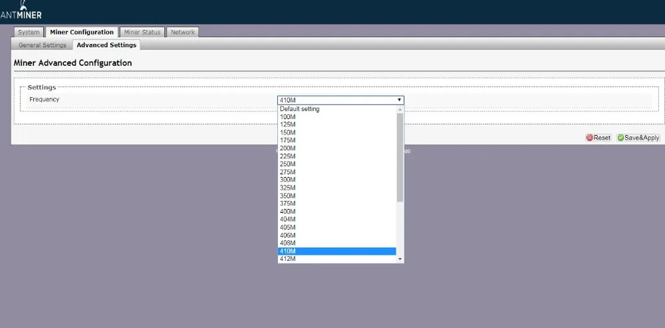Select the highlighted 410M option
665x328 pixels.
click(x=337, y=251)
